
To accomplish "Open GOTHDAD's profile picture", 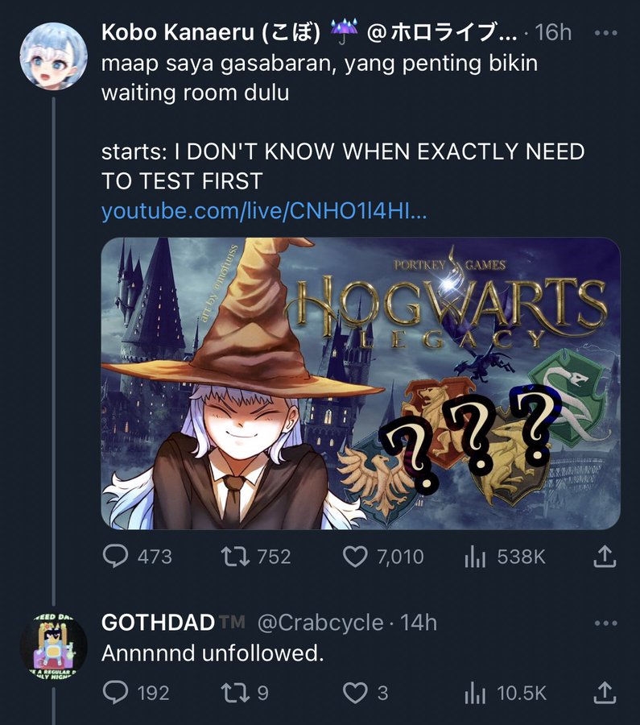I will [x=54, y=646].
